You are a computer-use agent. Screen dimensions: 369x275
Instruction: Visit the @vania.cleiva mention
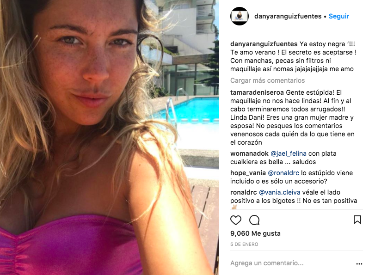(x=280, y=192)
